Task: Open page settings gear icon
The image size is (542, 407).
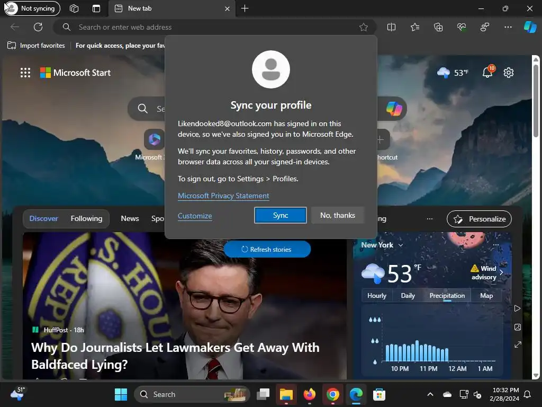Action: (x=509, y=73)
